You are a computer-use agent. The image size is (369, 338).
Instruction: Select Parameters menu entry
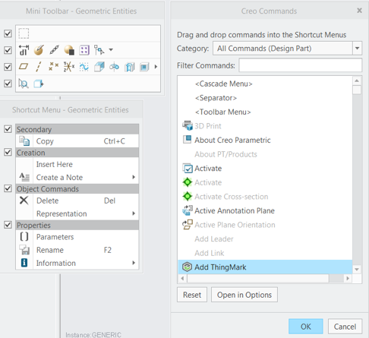[77, 237]
